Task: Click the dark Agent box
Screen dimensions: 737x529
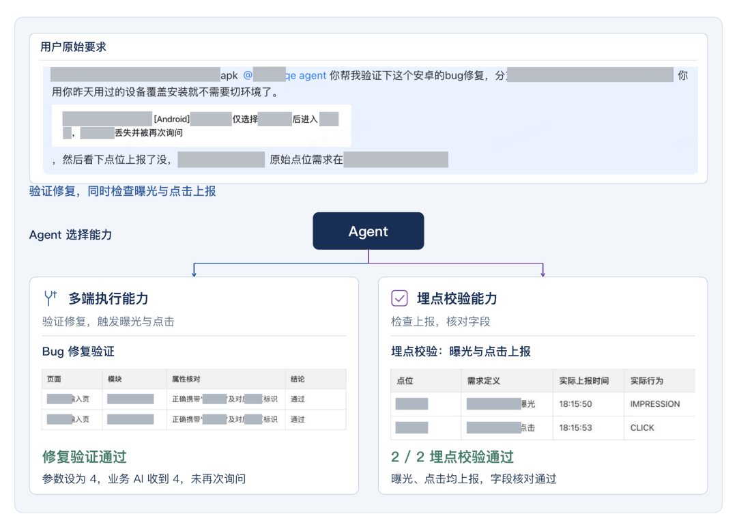Action: [x=369, y=231]
